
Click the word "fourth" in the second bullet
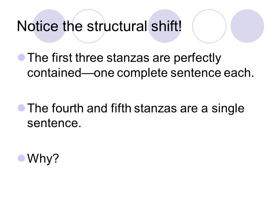[67, 108]
